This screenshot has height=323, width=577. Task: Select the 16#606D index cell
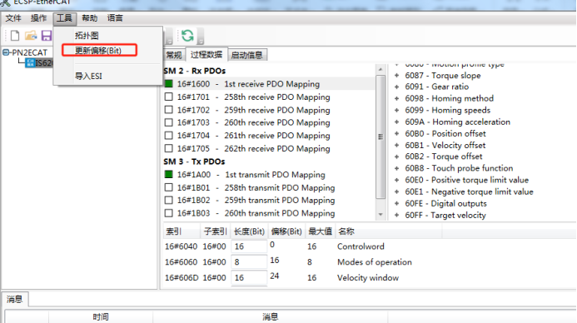tap(181, 278)
